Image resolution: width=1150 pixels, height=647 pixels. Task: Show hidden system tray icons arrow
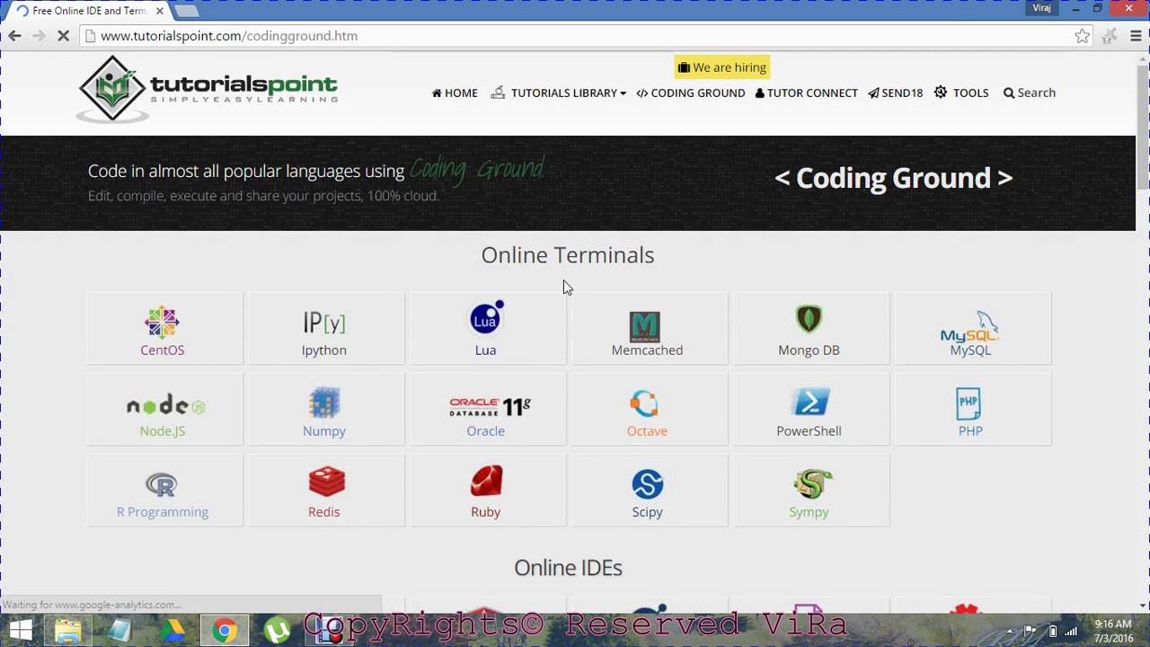tap(1010, 631)
